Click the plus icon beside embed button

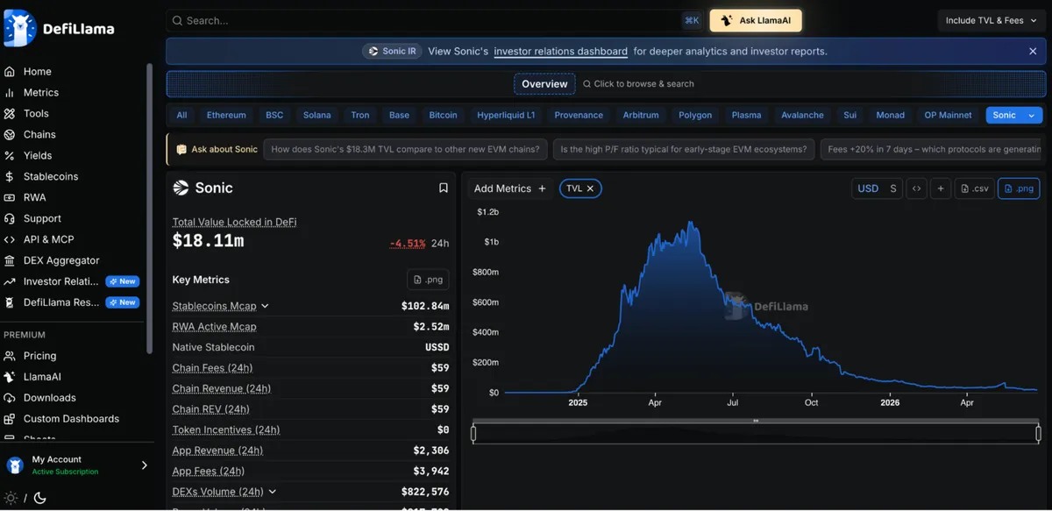pyautogui.click(x=941, y=188)
